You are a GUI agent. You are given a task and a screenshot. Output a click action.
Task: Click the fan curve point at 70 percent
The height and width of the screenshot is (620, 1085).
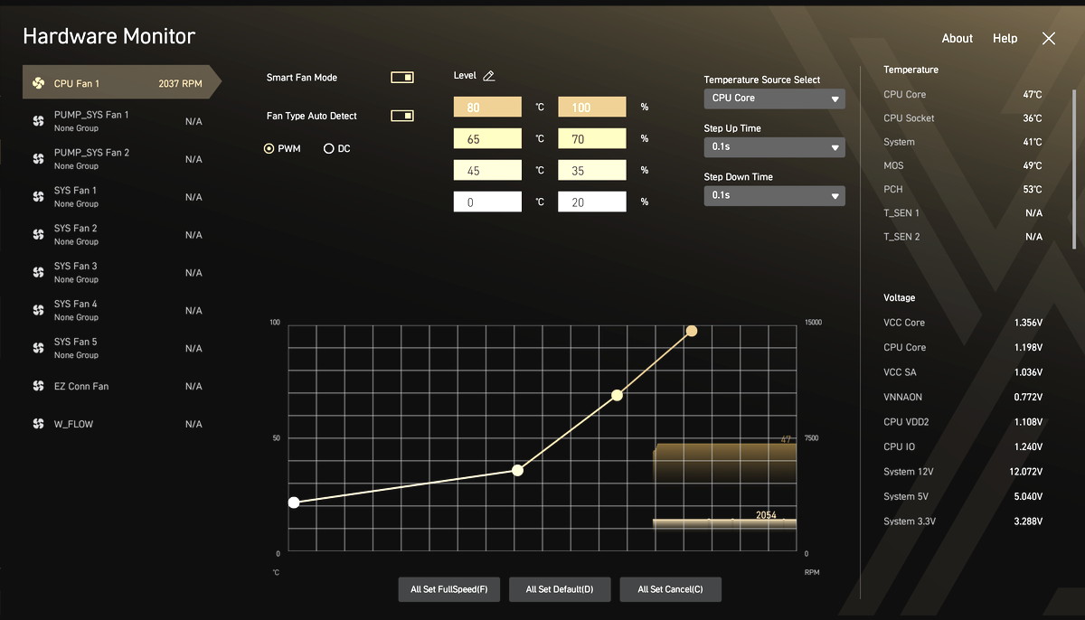point(618,395)
